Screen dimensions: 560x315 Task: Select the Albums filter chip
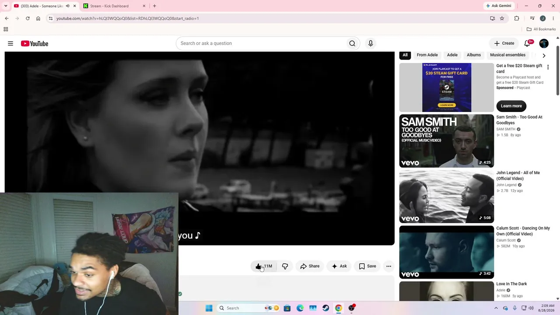pyautogui.click(x=474, y=55)
